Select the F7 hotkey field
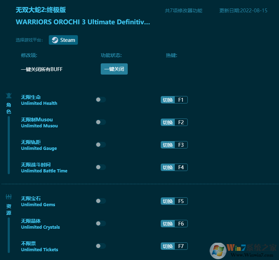Viewport: 279px width, 260px height. pos(181,246)
